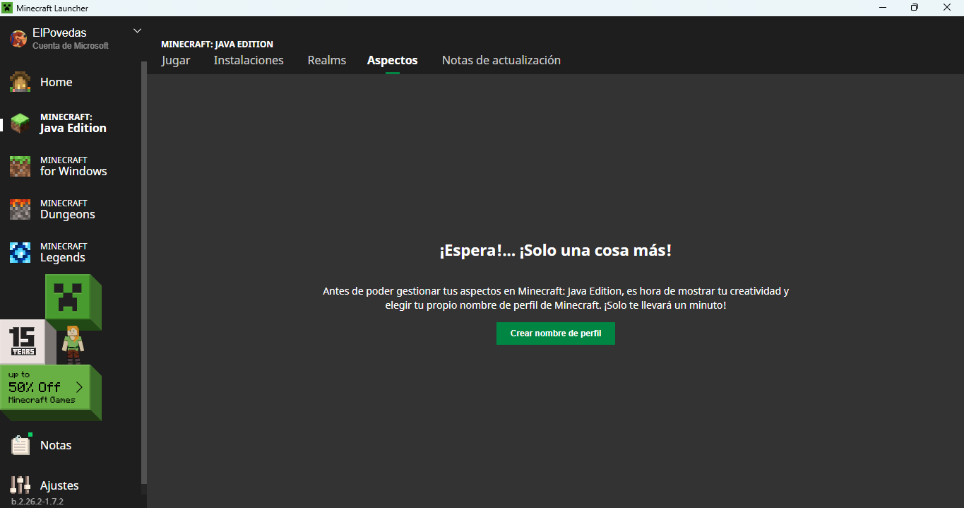The image size is (964, 508).
Task: Open the Notas de actualización tab
Action: tap(501, 60)
